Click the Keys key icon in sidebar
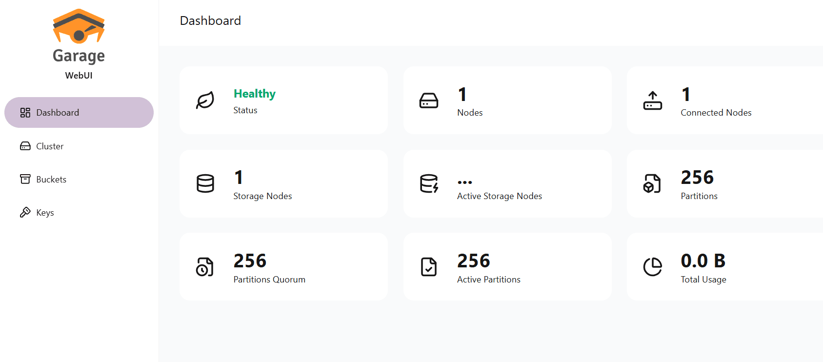This screenshot has height=362, width=823. coord(25,212)
